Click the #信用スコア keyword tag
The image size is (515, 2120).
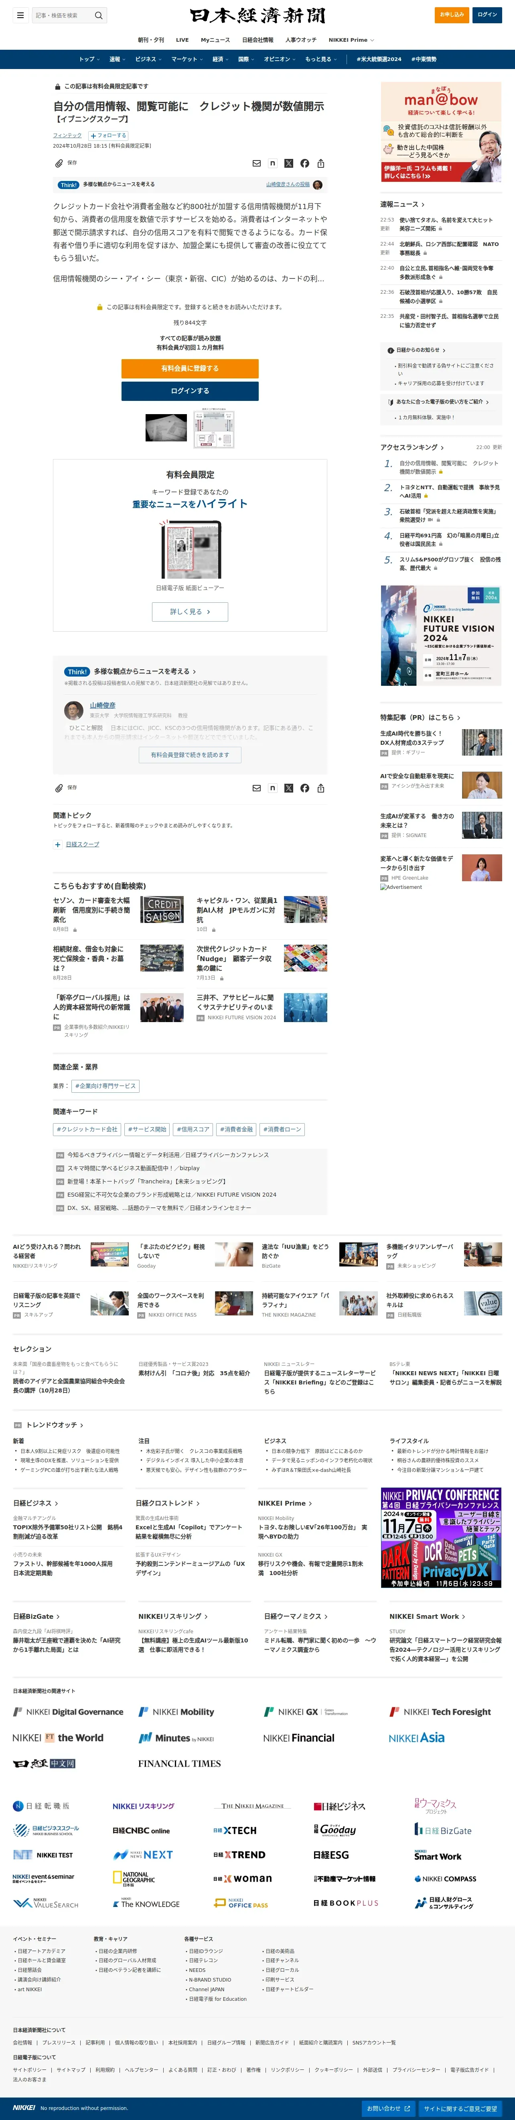coord(193,1129)
